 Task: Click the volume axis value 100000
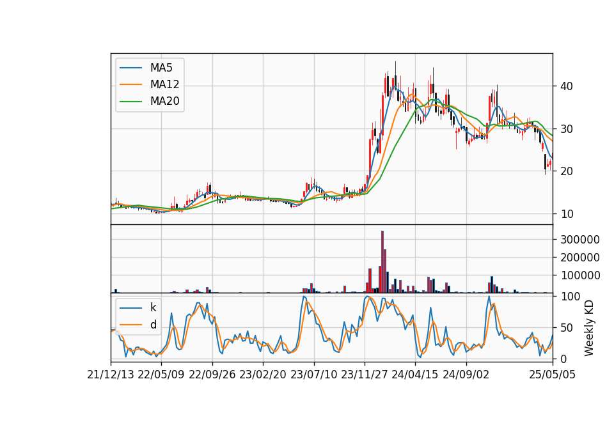(x=580, y=275)
